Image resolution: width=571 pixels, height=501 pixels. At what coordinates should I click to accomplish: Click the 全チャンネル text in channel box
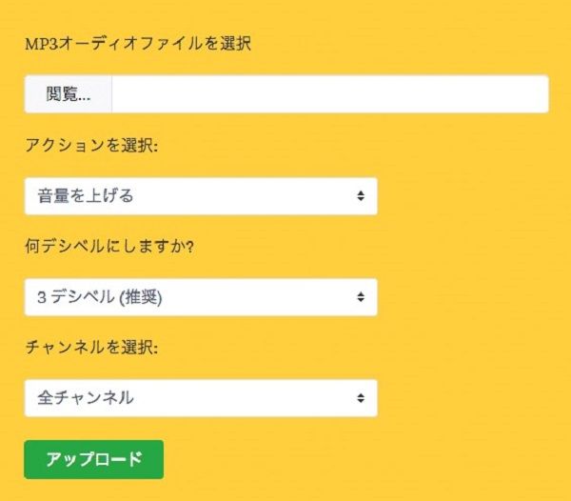pos(86,398)
